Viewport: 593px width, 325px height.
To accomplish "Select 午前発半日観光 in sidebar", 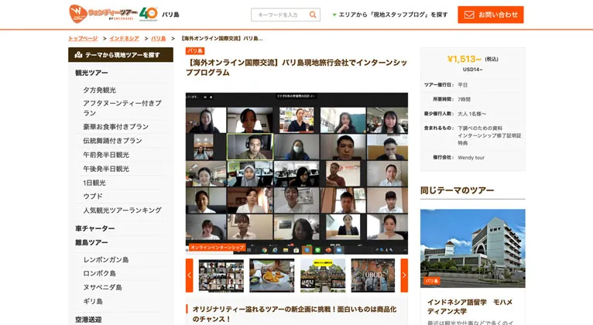I will point(106,155).
